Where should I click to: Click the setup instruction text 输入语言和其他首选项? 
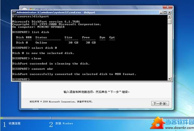pyautogui.click(x=96, y=92)
